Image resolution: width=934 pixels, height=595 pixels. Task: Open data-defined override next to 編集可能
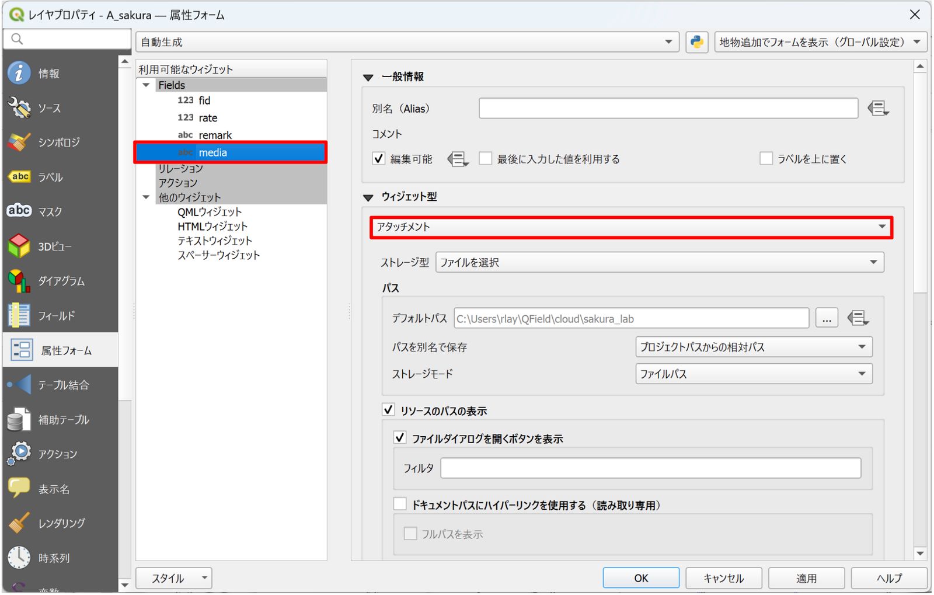(x=458, y=159)
